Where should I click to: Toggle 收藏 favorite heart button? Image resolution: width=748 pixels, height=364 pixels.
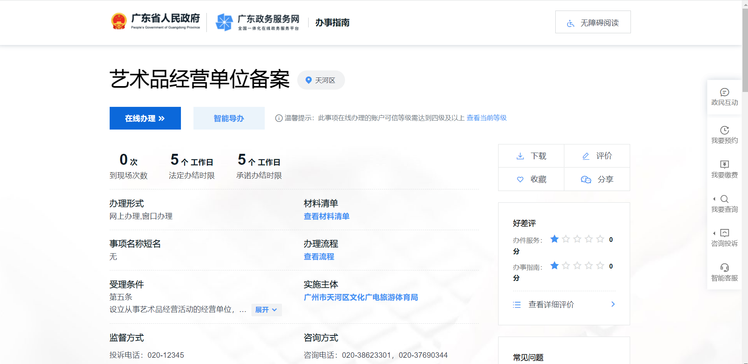[531, 179]
